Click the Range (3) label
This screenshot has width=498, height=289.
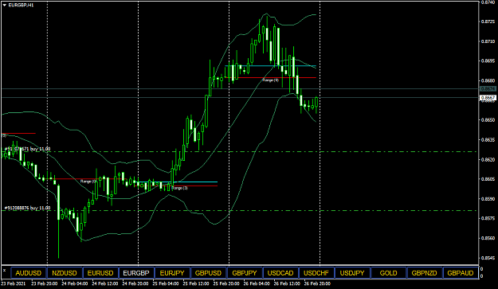pyautogui.click(x=179, y=188)
